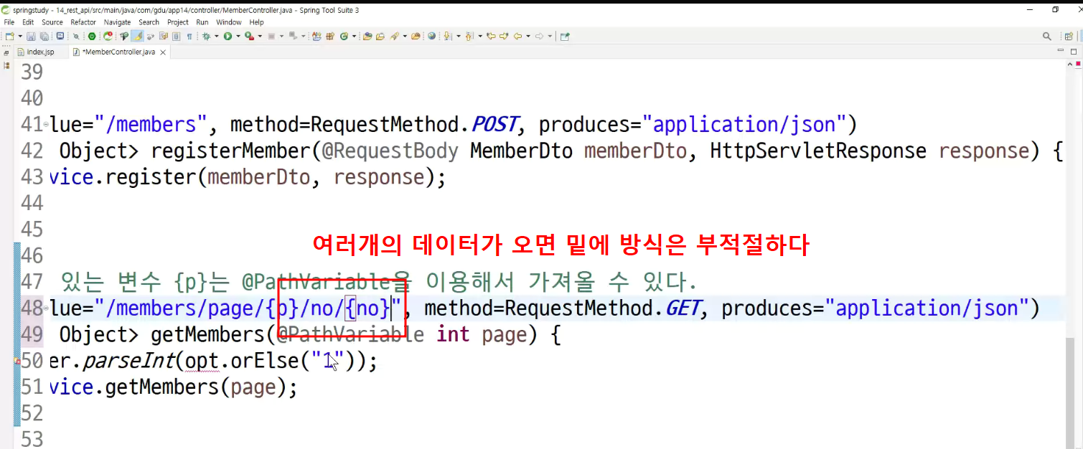
Task: Click the green Run button
Action: 228,36
